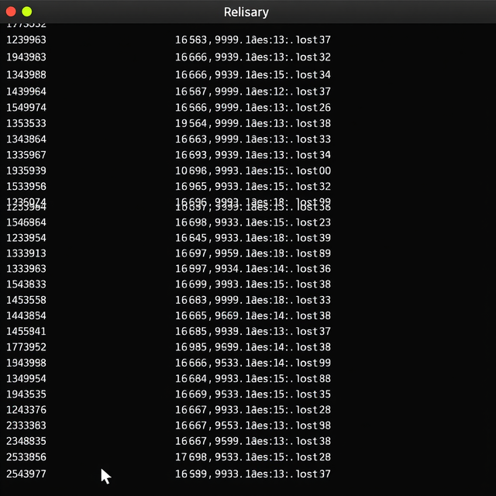496x496 pixels.
Task: Select the number 1943983
Action: pos(26,57)
